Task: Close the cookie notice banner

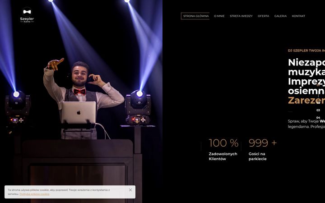Action: tap(130, 190)
